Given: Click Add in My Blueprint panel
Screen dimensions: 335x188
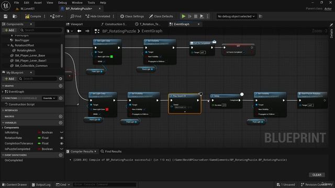Looking at the screenshot, I should (x=9, y=79).
